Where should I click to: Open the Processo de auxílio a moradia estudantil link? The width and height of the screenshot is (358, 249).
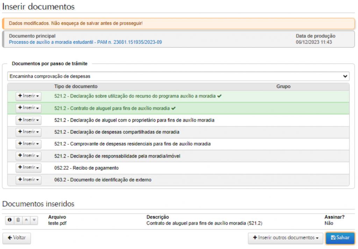85,42
